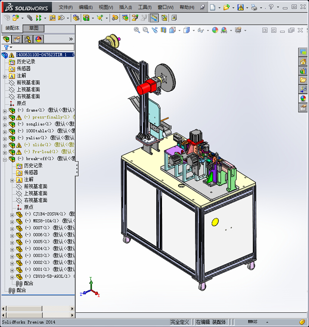The width and height of the screenshot is (309, 327).
Task: Switch to the PropertyManager tab
Action: coord(17,39)
